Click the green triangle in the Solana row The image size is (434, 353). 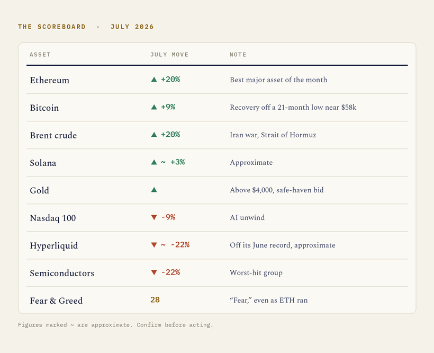pos(154,162)
